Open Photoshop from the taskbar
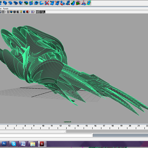 pos(4,144)
